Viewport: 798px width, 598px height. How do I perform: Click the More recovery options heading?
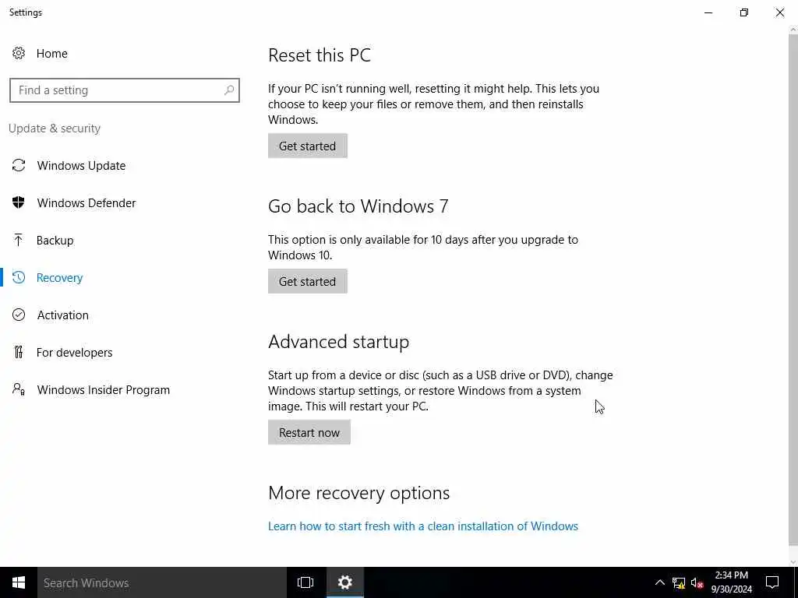click(358, 493)
